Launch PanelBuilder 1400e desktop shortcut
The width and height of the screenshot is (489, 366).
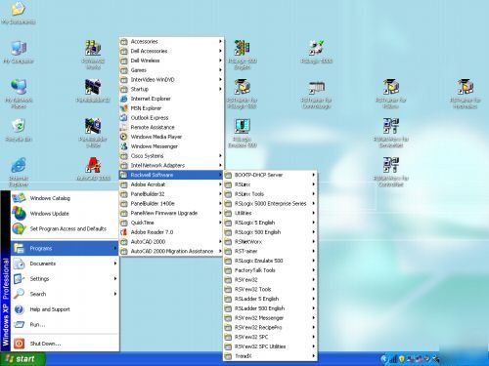tap(93, 133)
